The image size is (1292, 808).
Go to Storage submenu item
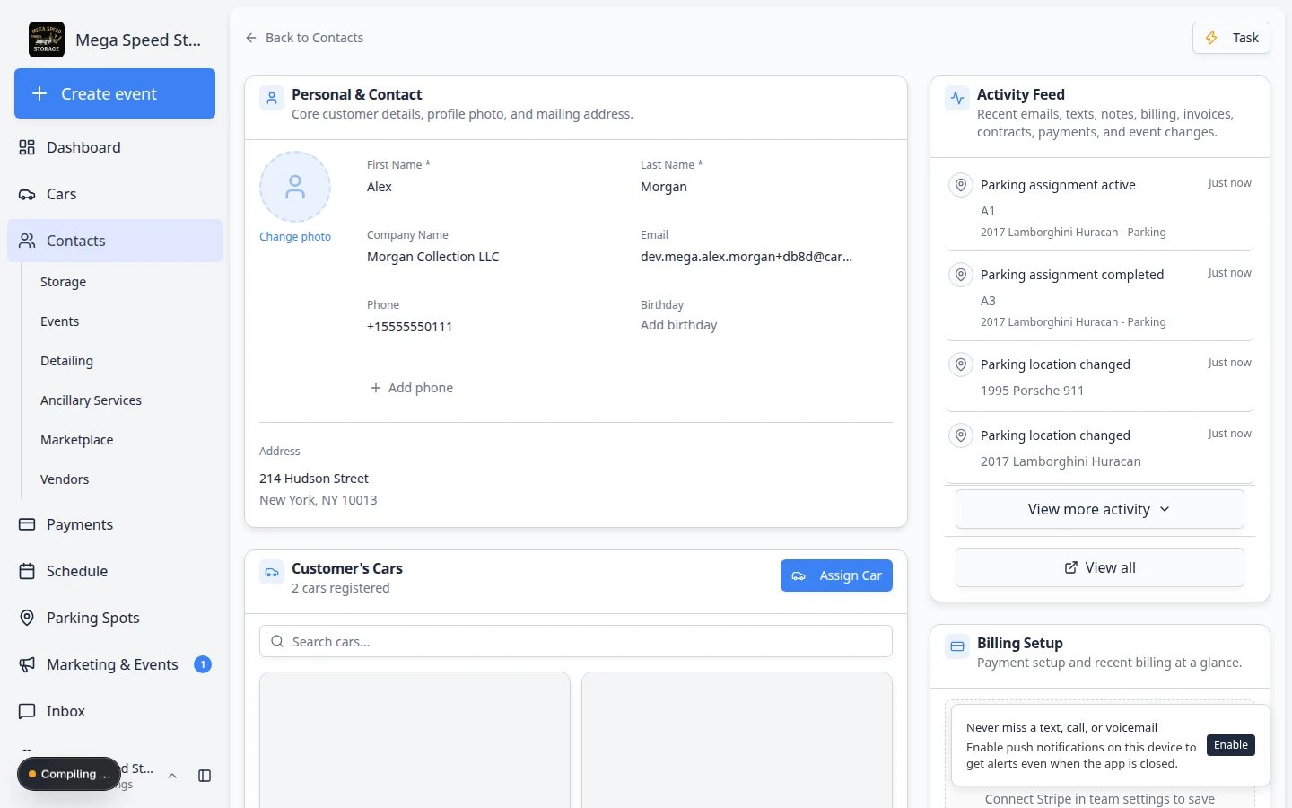pyautogui.click(x=63, y=282)
